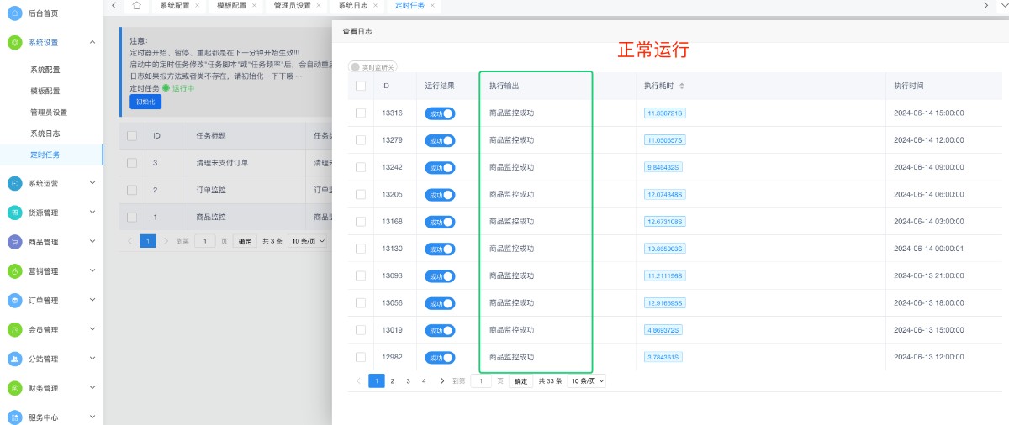
Task: Collapse the 系统设置 sidebar menu
Action: pyautogui.click(x=92, y=42)
